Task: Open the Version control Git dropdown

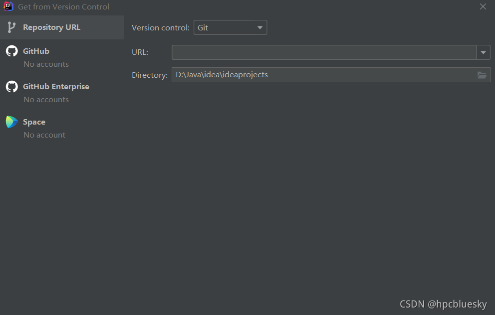Action: (x=230, y=27)
